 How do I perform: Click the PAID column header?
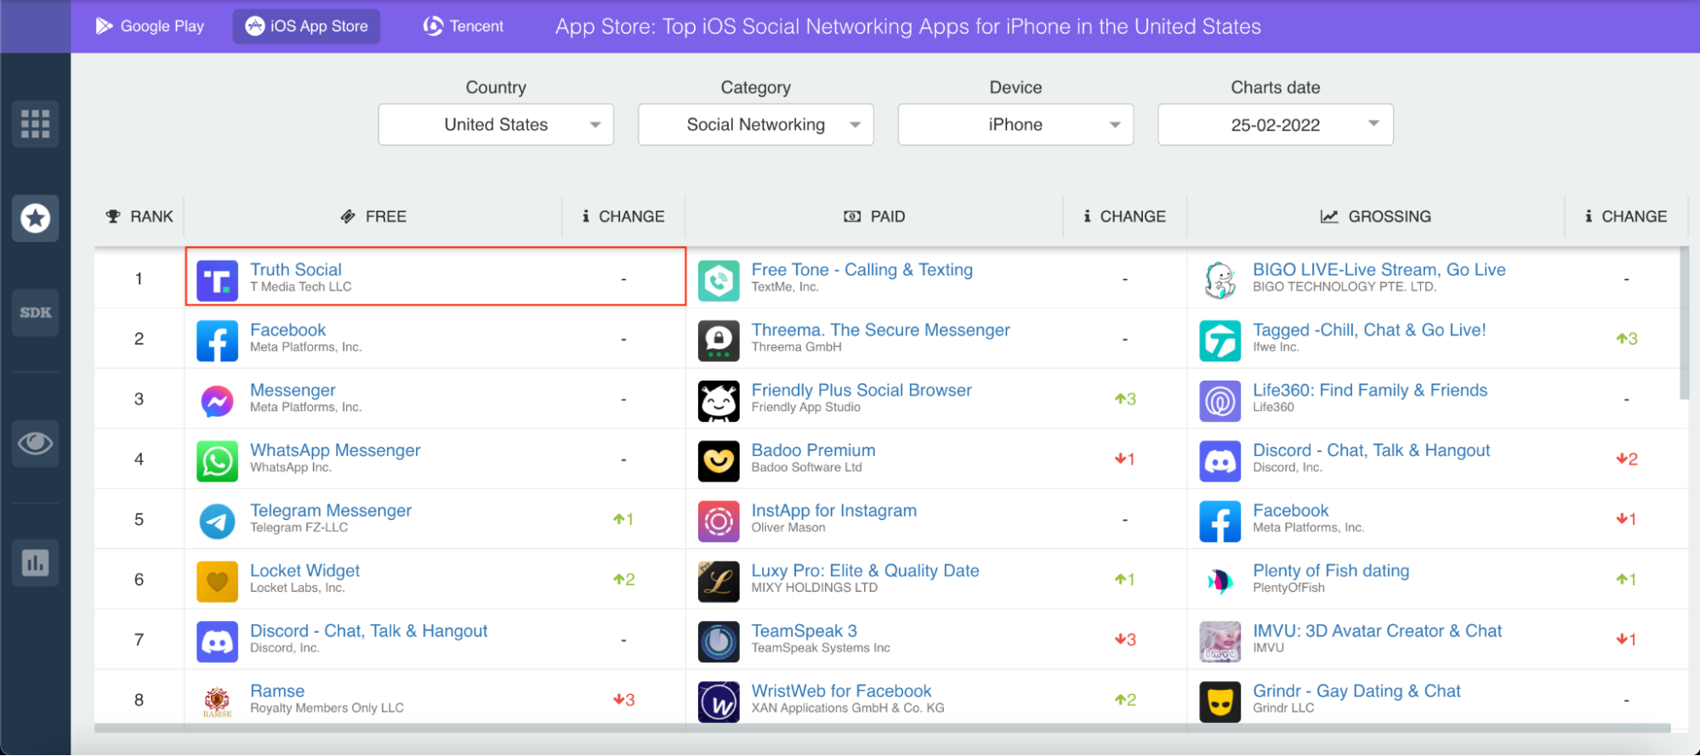coord(874,217)
